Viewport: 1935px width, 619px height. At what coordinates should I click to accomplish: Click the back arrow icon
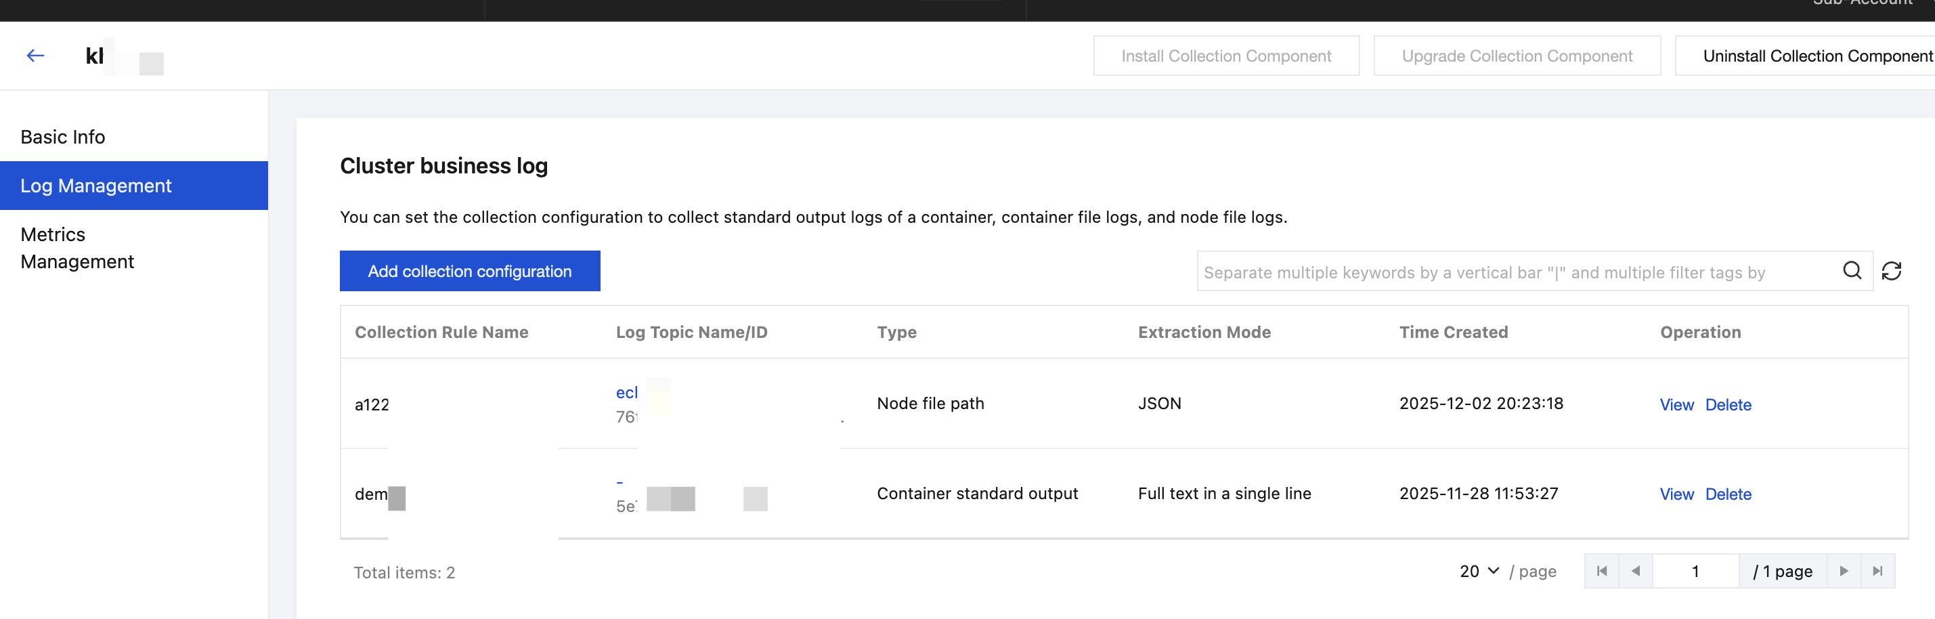click(x=35, y=56)
